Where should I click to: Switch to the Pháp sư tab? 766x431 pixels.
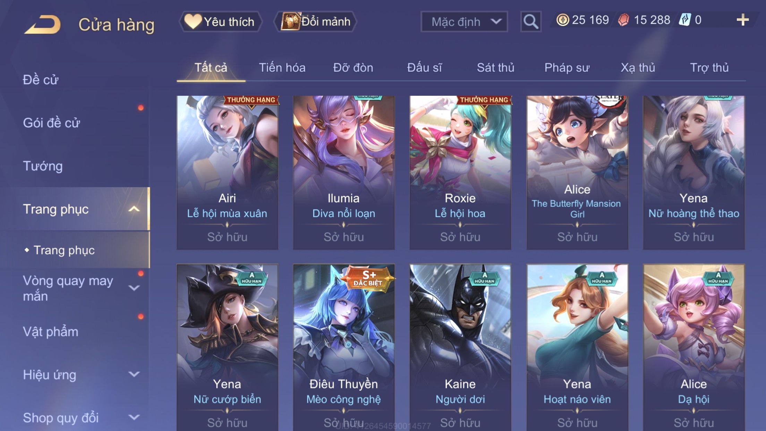[x=567, y=67]
